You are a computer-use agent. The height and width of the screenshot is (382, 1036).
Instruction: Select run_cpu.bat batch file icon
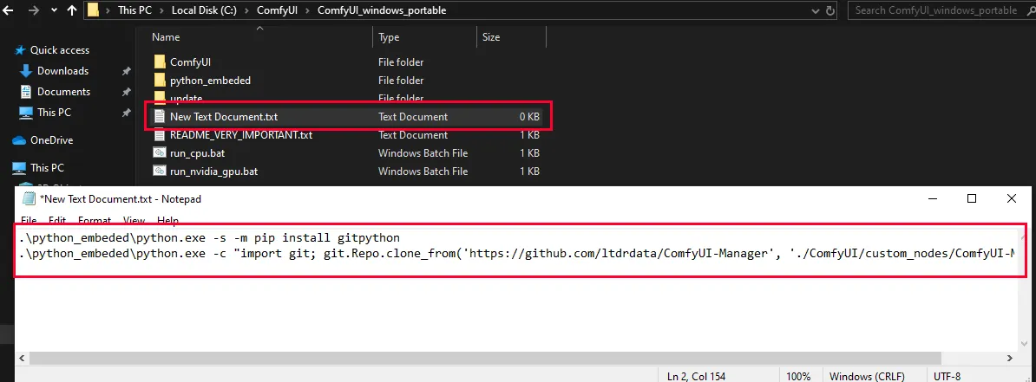click(x=160, y=153)
